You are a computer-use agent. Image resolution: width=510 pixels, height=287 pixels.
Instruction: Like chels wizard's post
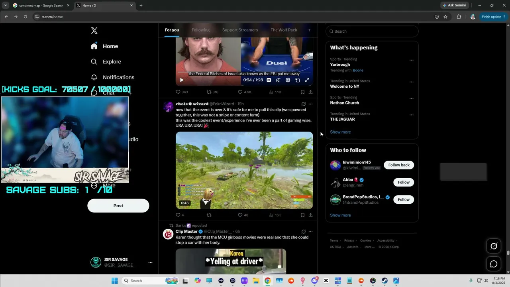(243, 215)
